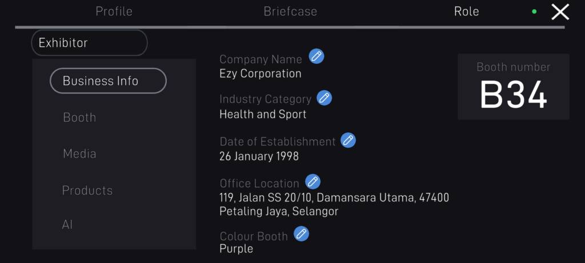Open the AI section in the sidebar
This screenshot has height=263, width=585.
point(67,225)
